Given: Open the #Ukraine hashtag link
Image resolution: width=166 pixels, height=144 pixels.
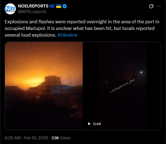Looking at the screenshot, I should pos(67,35).
